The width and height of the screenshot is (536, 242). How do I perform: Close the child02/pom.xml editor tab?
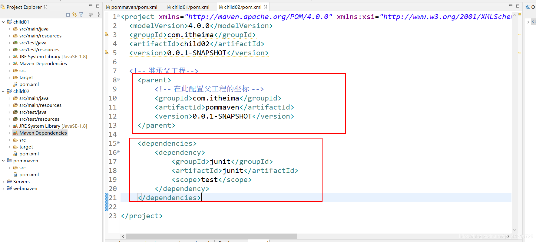(265, 7)
